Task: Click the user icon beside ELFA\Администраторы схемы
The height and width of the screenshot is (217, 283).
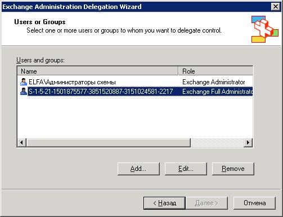Action: point(24,82)
